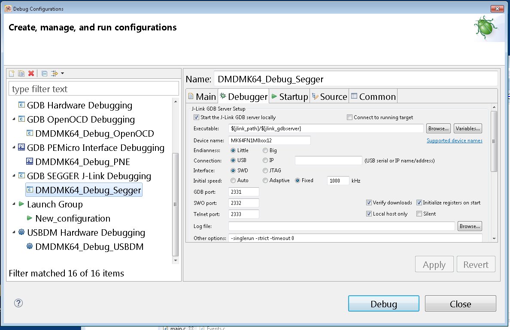Image resolution: width=510 pixels, height=330 pixels.
Task: Select DMDMK64_Debug_OpenOCD configuration
Action: tap(94, 133)
